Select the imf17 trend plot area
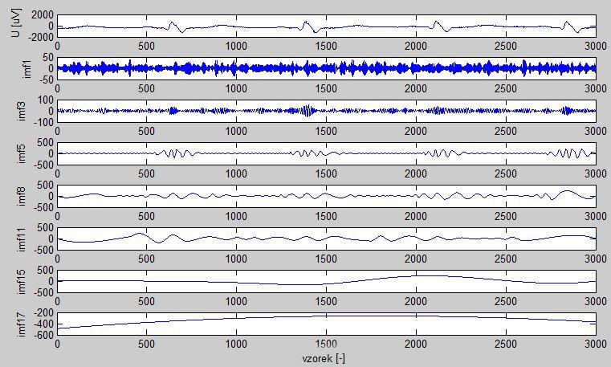611x367 pixels. (x=327, y=324)
